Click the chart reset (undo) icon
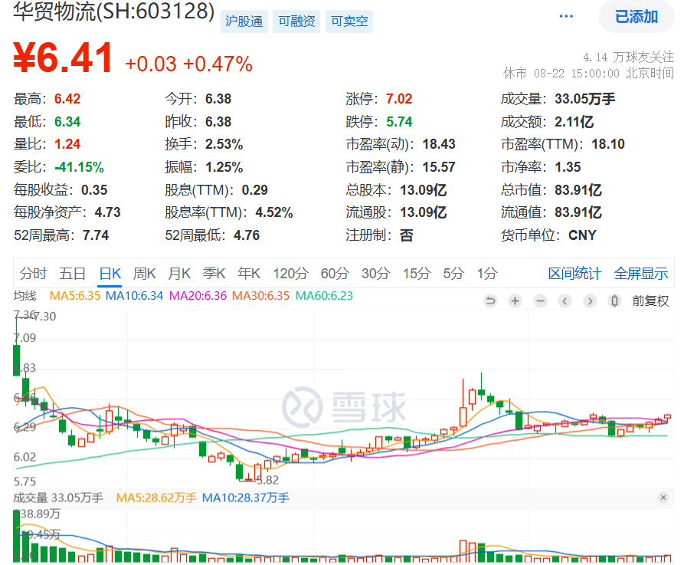Viewport: 684px width, 565px height. (490, 301)
